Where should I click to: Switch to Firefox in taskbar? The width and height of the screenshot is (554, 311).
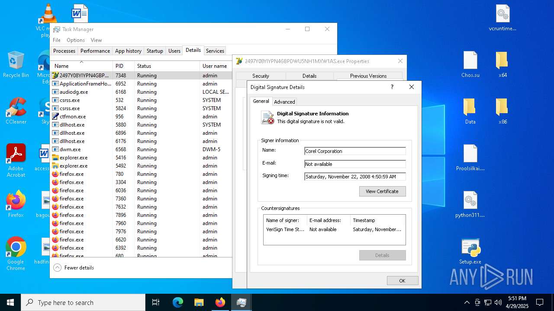point(220,302)
